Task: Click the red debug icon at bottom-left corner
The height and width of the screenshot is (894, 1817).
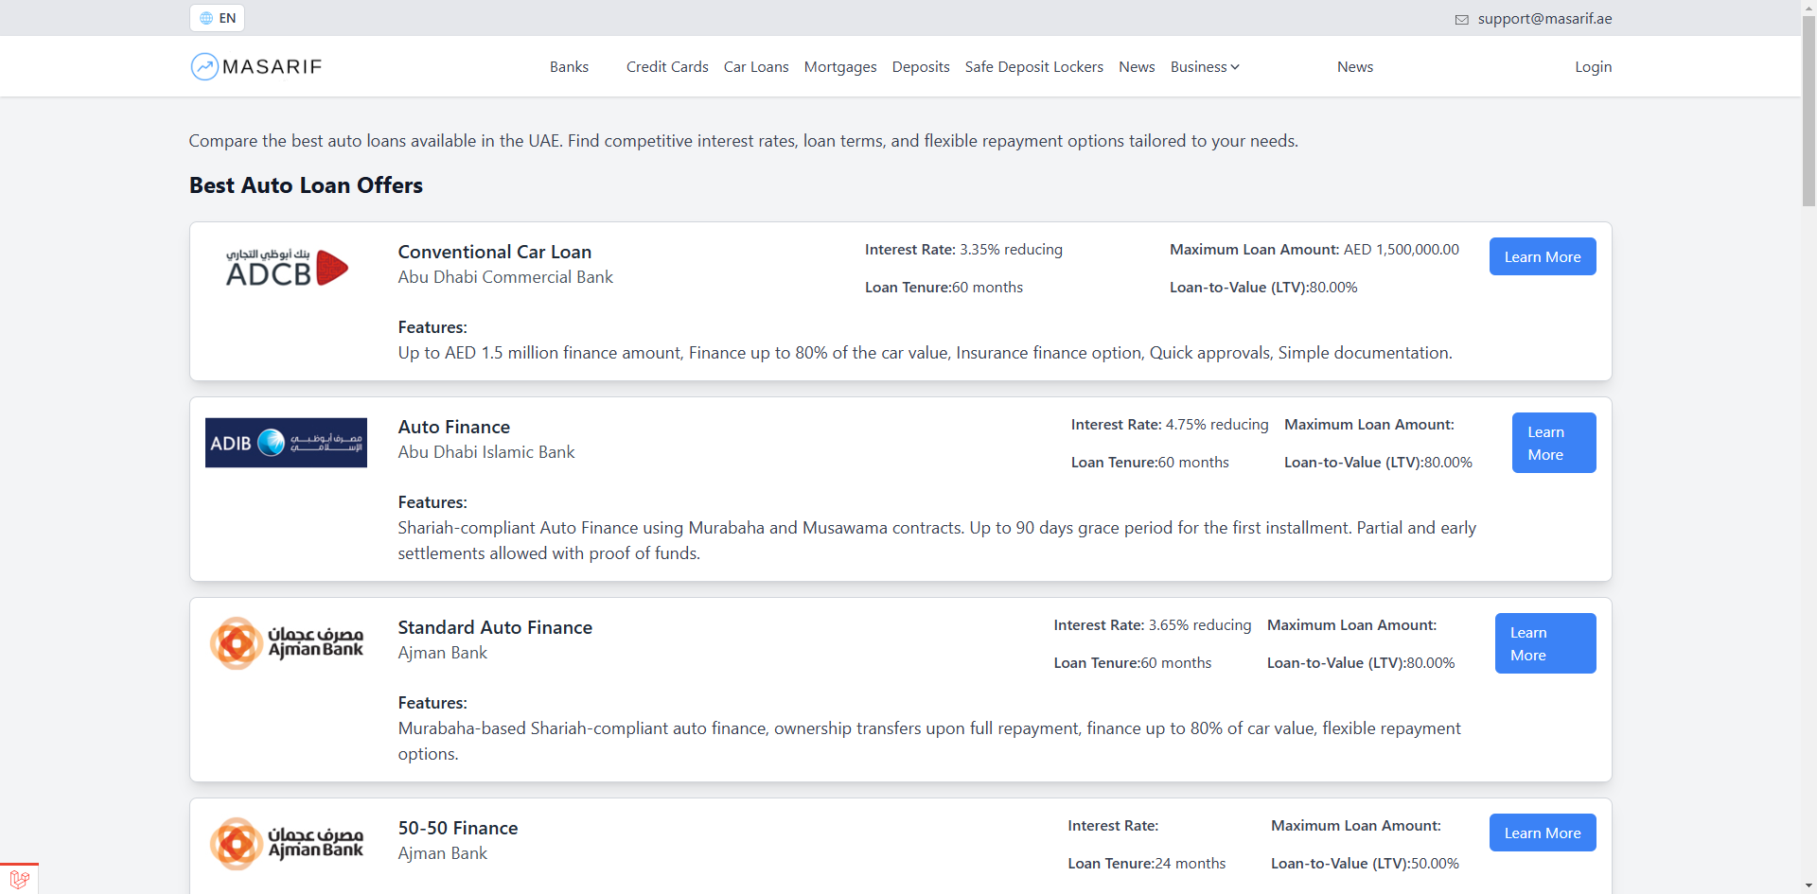Action: pos(19,879)
